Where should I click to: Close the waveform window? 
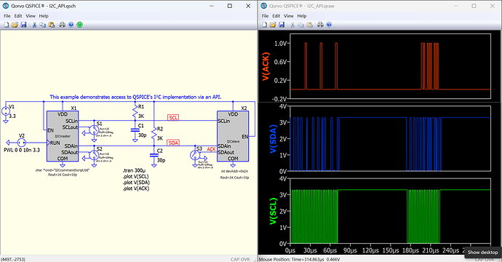tap(493, 6)
